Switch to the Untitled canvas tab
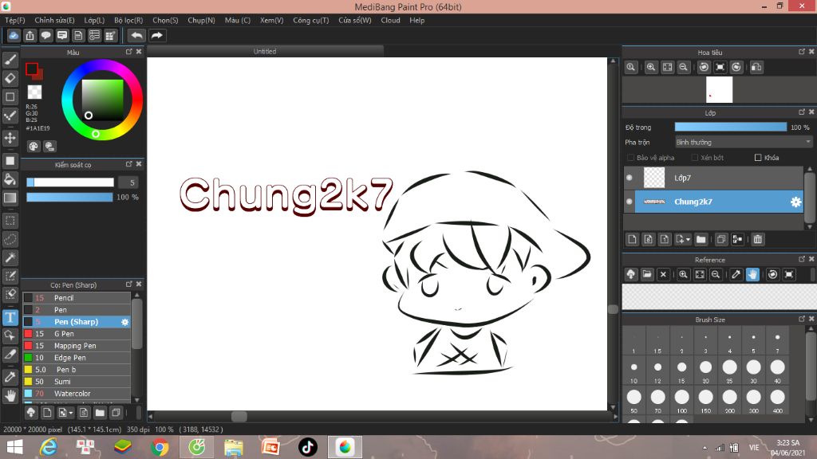This screenshot has width=817, height=459. tap(265, 51)
